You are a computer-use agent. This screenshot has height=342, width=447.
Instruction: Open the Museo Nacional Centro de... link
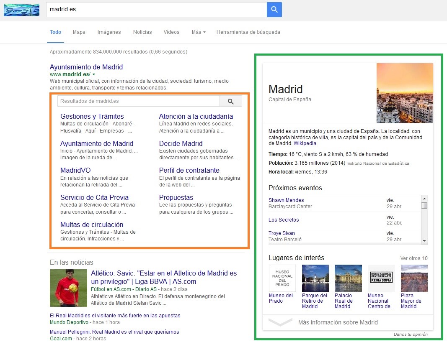click(x=381, y=301)
